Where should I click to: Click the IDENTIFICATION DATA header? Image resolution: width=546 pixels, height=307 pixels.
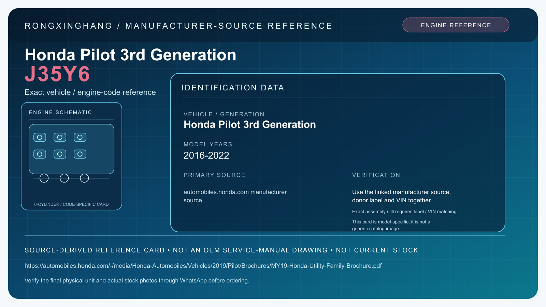coord(233,88)
